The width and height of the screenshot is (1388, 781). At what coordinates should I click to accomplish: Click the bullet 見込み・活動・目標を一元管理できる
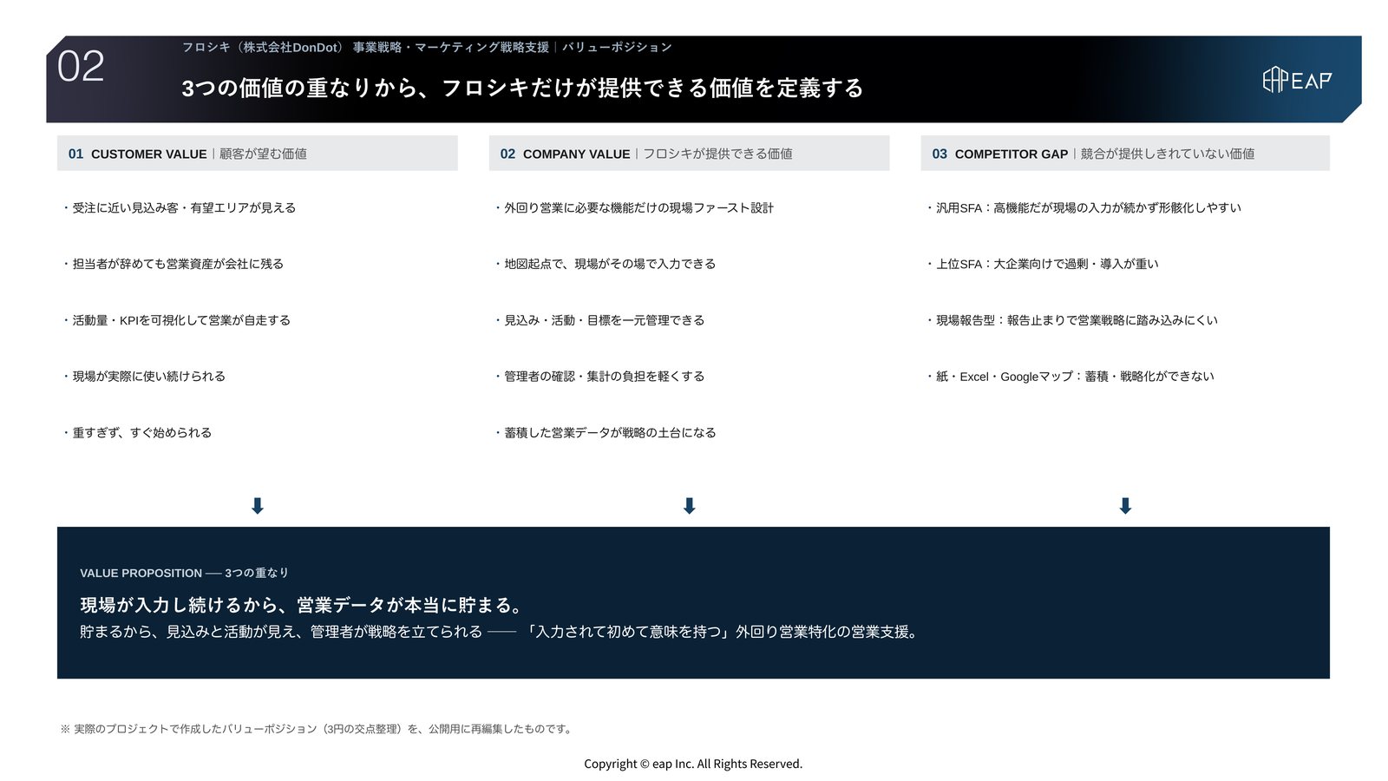click(599, 320)
